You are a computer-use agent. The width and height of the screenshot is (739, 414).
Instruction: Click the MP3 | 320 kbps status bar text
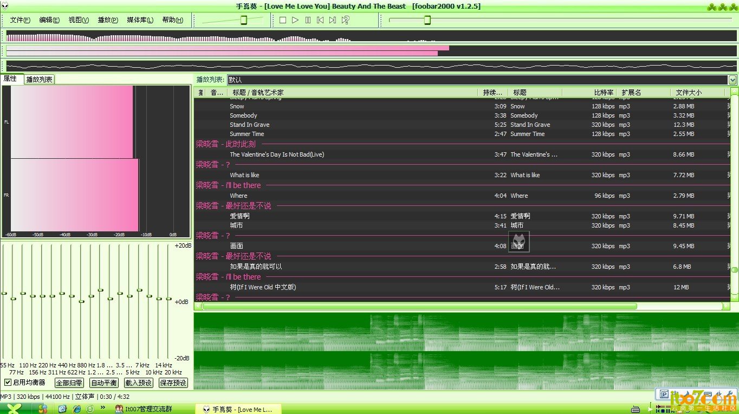20,397
